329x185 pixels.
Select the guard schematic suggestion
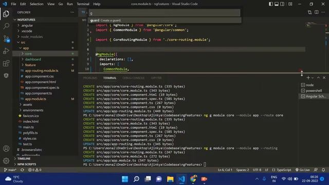pyautogui.click(x=165, y=21)
